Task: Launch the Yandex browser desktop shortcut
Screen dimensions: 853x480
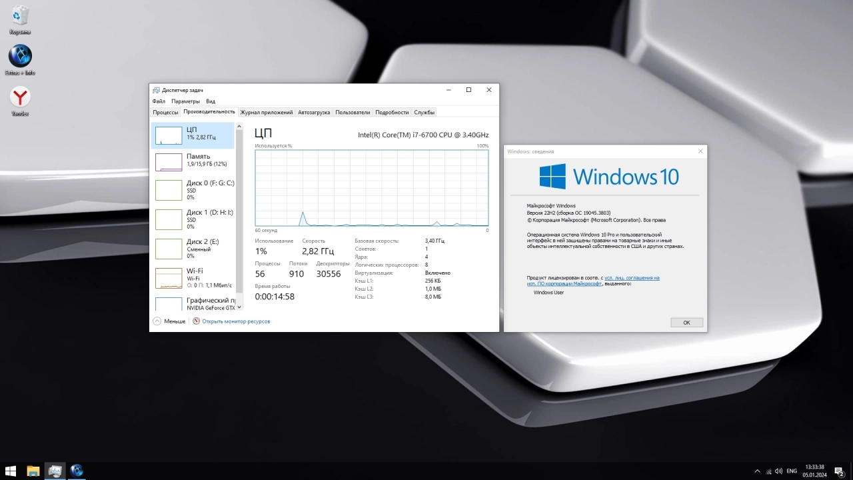Action: 20,101
